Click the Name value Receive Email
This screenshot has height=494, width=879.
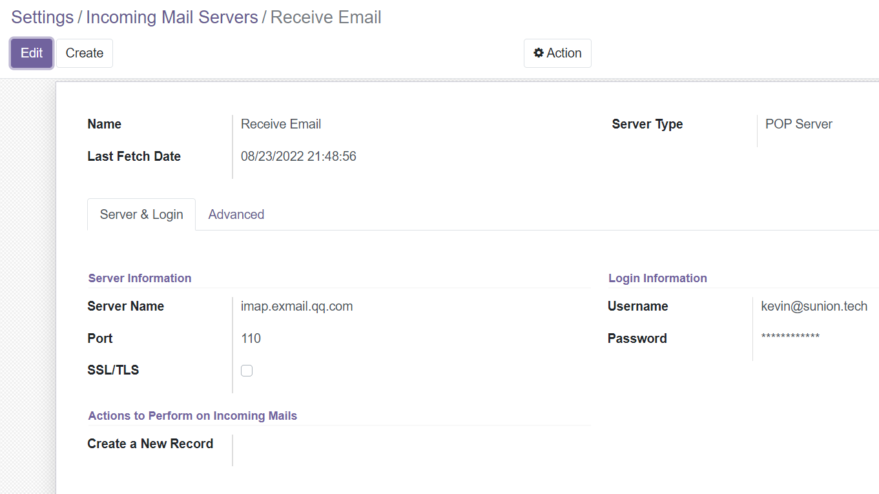[x=281, y=124]
